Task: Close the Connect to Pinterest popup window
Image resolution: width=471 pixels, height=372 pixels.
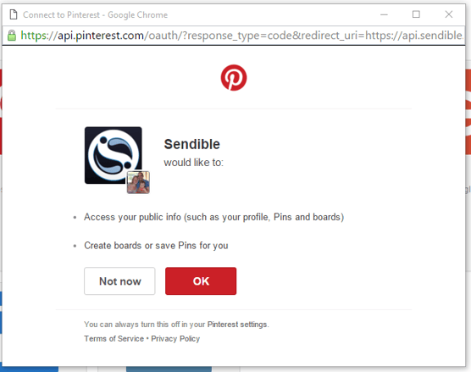Action: 449,14
